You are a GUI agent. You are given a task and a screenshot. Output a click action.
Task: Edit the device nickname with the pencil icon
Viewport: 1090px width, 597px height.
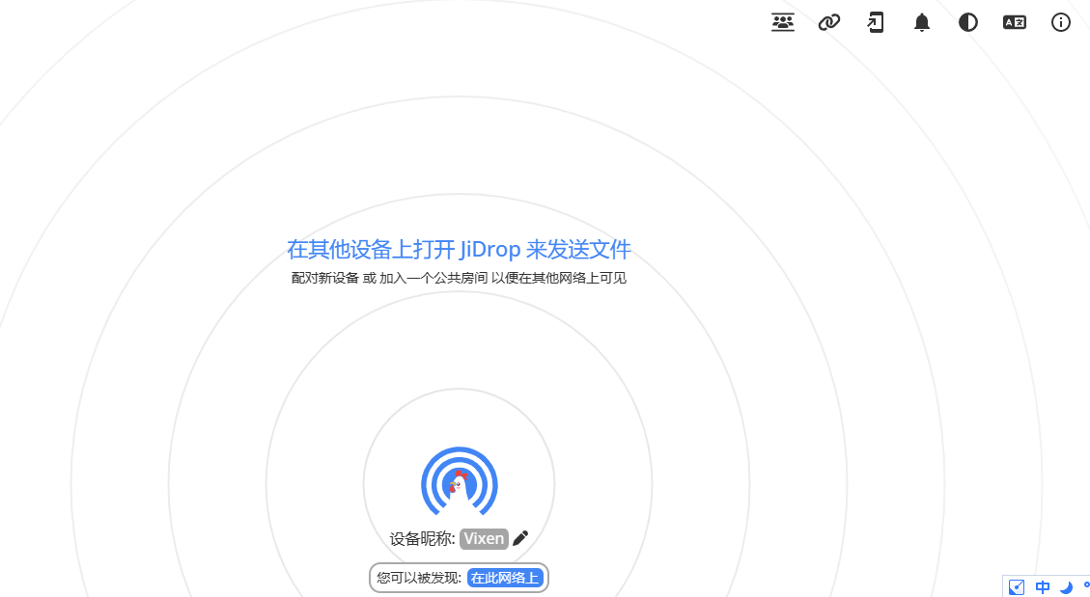pos(519,538)
